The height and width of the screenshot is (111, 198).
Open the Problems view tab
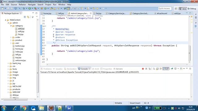point(46,69)
